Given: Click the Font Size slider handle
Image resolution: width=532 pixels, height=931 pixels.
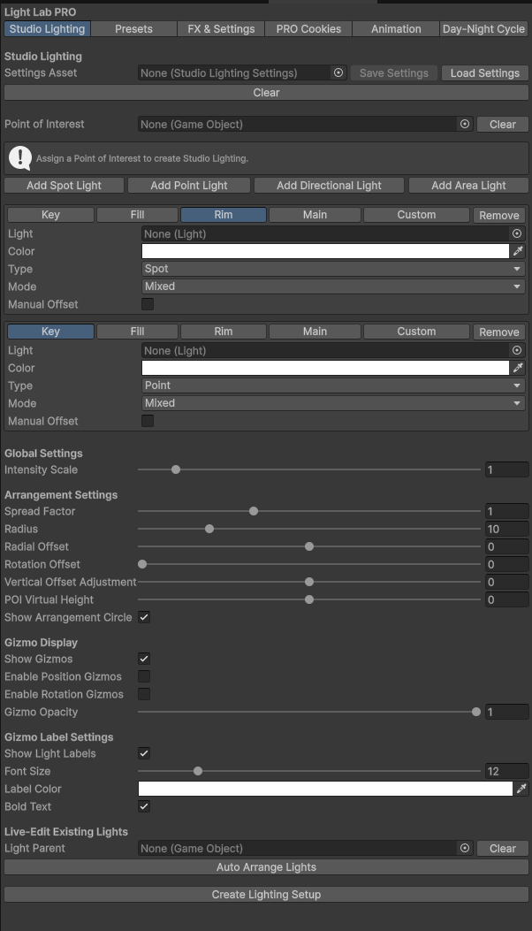Looking at the screenshot, I should (198, 771).
